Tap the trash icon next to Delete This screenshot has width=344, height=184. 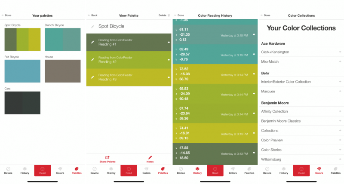169,15
